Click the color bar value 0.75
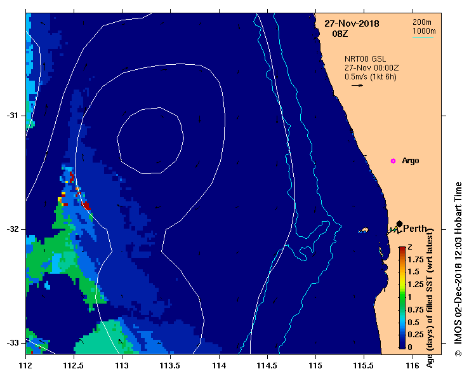469x376 pixels. point(416,309)
